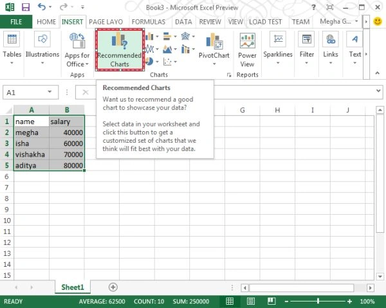Open the Links group icon

(x=331, y=39)
